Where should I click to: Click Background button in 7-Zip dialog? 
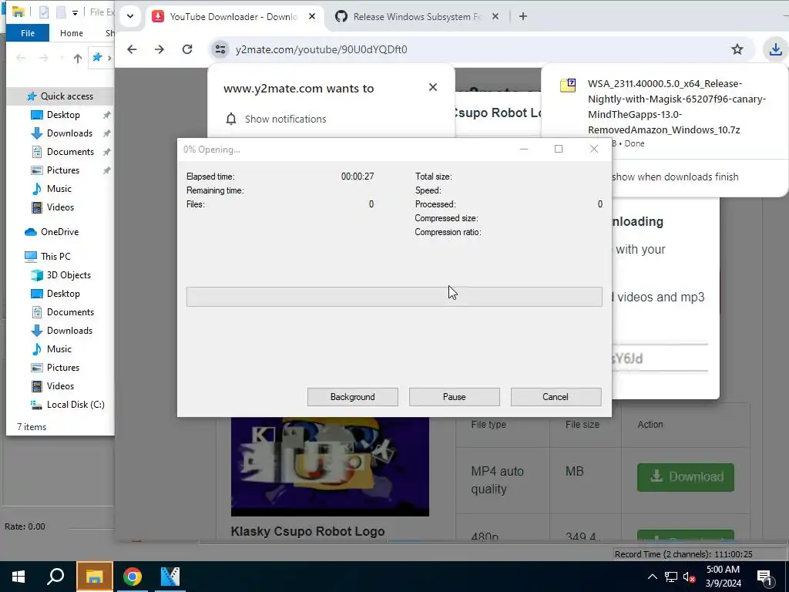(x=352, y=397)
